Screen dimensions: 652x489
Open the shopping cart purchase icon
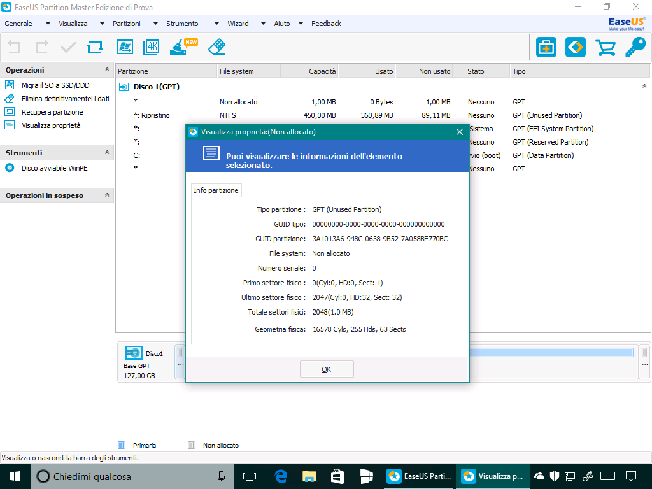(606, 47)
